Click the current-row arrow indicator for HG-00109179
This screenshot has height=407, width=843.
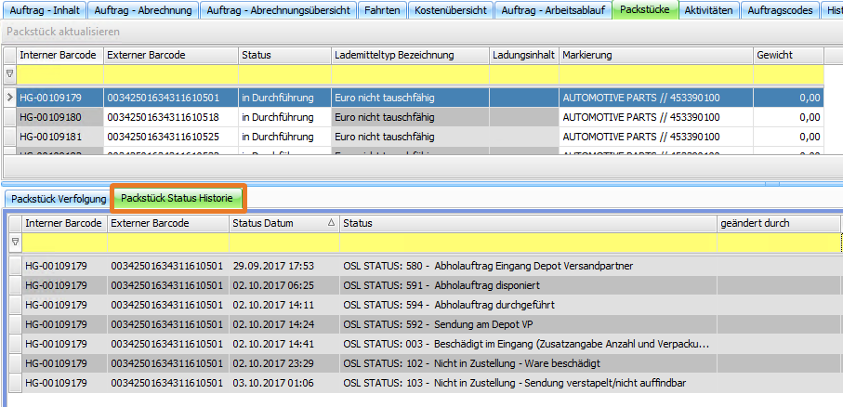(9, 97)
